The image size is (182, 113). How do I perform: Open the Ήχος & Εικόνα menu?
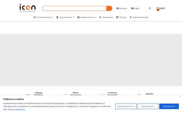[x=66, y=17]
